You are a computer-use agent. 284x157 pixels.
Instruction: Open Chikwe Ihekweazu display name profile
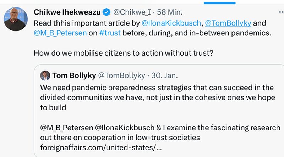(x=67, y=12)
